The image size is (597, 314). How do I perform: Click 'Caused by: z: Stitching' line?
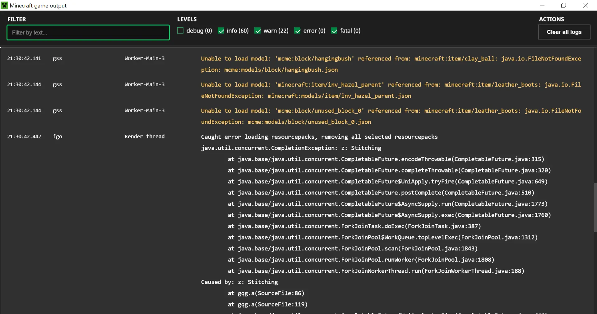239,282
